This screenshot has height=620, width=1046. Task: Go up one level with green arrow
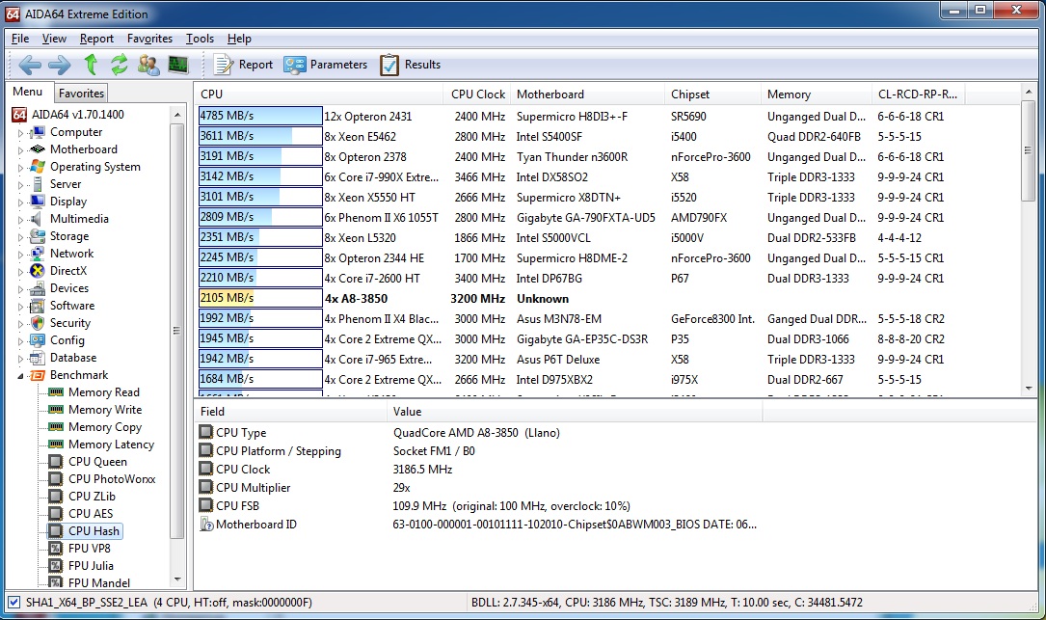click(x=91, y=65)
